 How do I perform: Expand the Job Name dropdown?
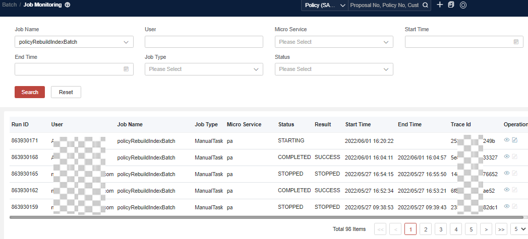click(x=126, y=42)
